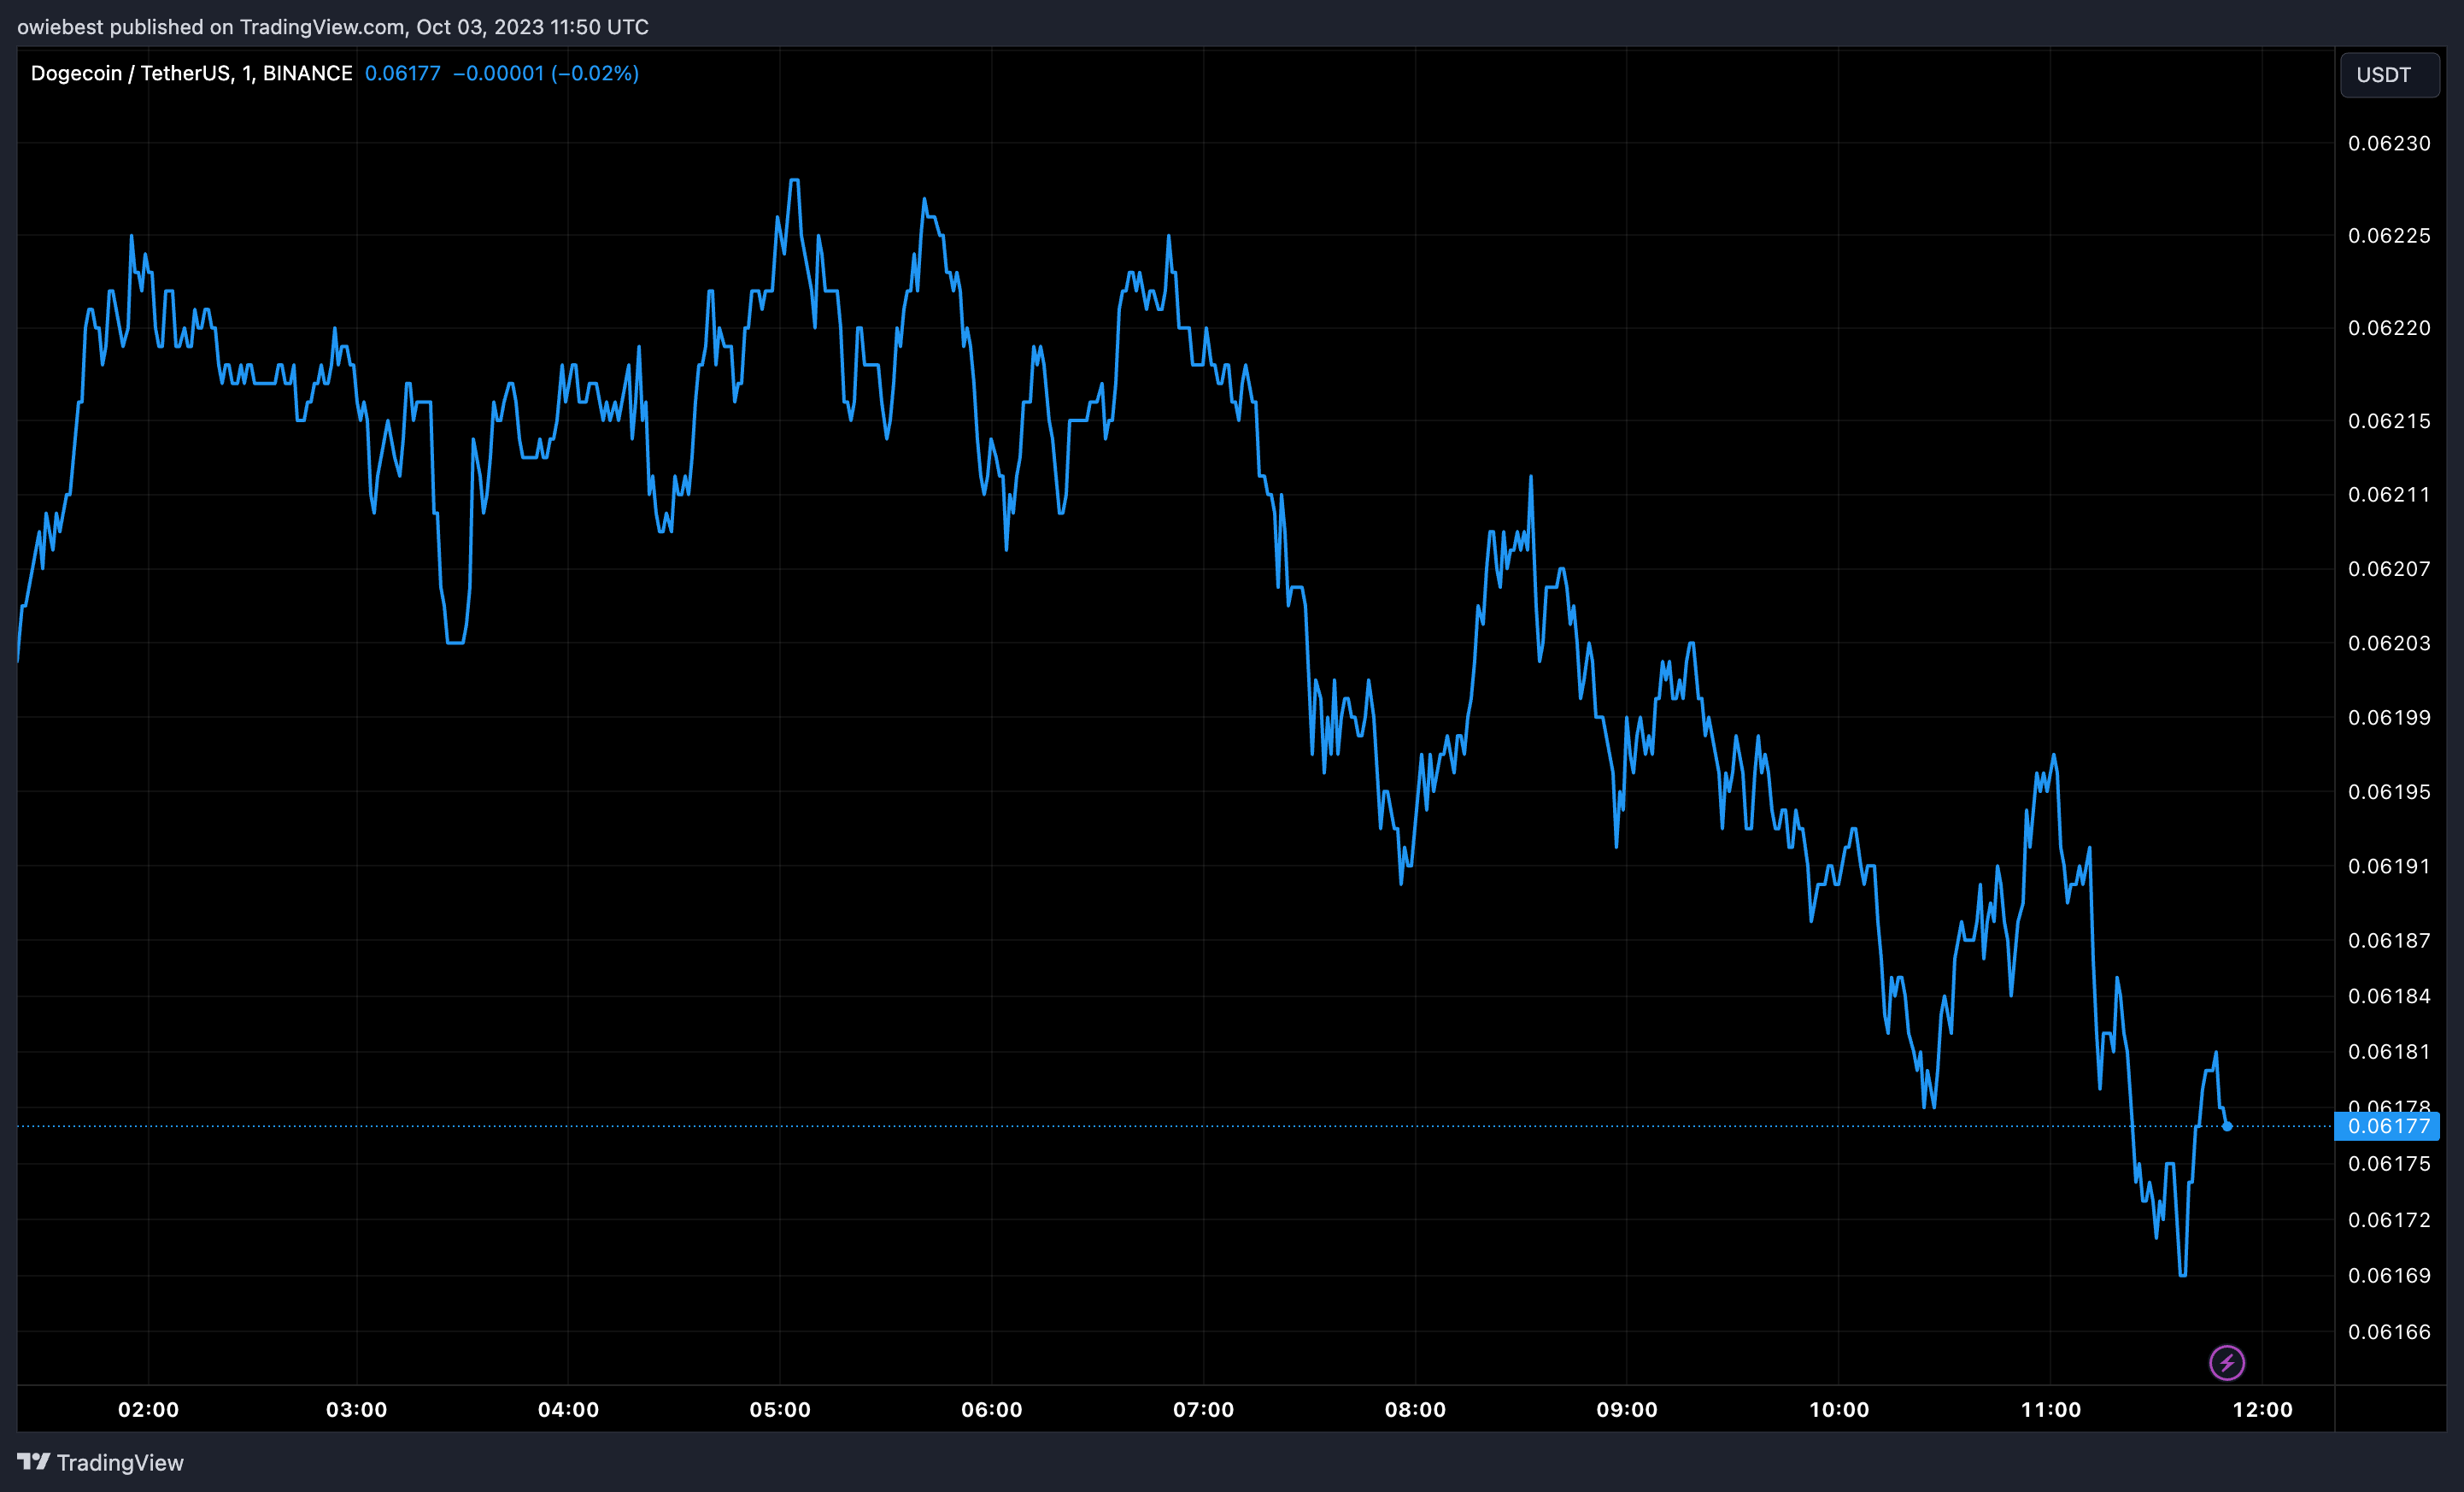2464x1492 pixels.
Task: Click the 0.06195 price axis label
Action: tap(2389, 792)
